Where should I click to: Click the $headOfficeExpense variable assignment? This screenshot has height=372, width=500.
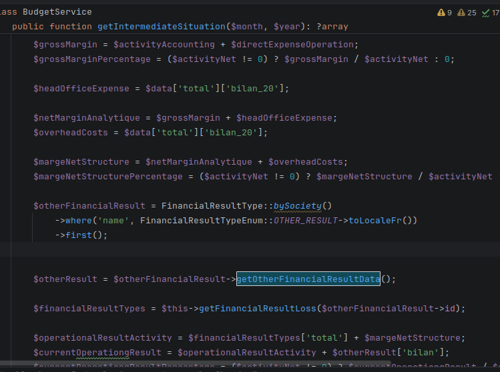click(x=81, y=89)
